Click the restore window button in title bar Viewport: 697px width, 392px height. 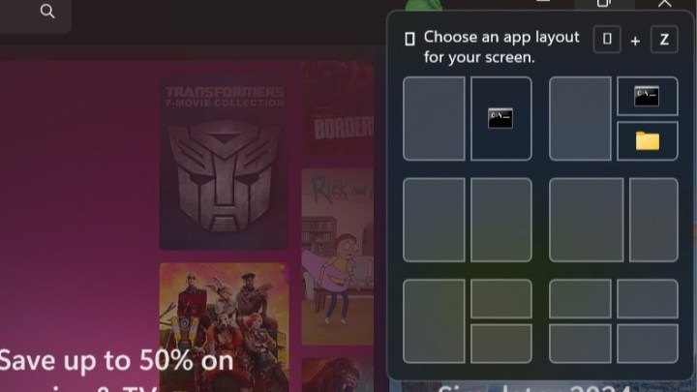pos(604,4)
